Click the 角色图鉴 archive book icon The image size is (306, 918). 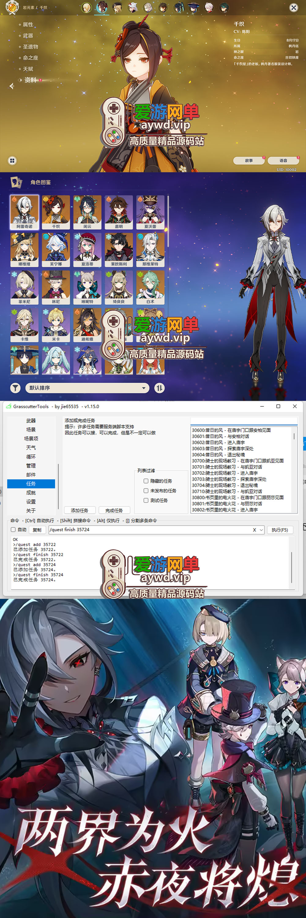16,182
